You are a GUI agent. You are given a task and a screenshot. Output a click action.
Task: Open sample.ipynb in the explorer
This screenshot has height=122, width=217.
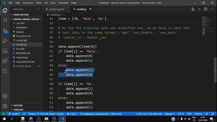click(26, 66)
